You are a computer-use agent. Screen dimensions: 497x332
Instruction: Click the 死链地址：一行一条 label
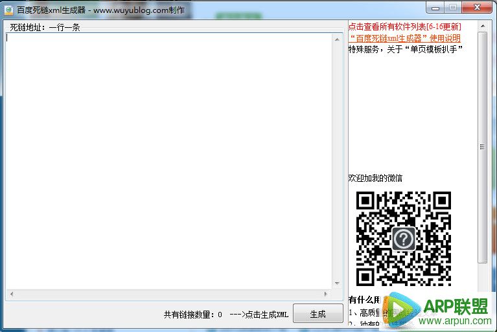45,28
